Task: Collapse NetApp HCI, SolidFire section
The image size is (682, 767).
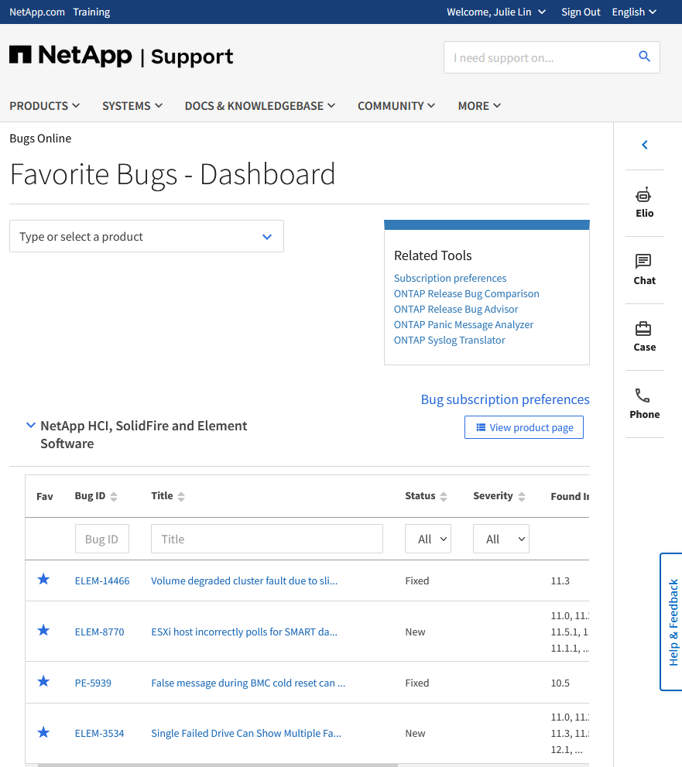Action: (31, 426)
